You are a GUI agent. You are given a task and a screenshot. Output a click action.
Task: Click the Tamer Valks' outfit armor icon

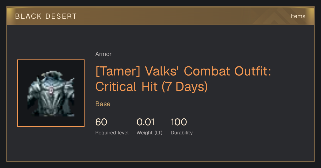51,93
